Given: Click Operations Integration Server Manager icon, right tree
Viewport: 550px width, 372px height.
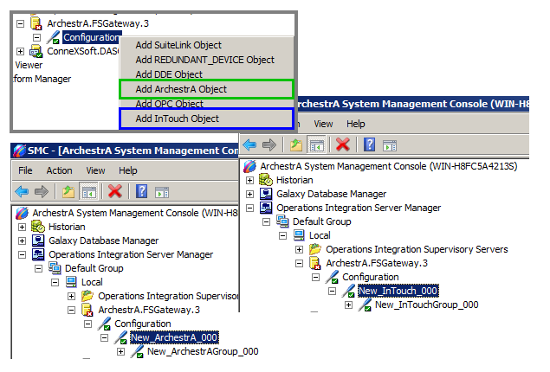Looking at the screenshot, I should 266,208.
